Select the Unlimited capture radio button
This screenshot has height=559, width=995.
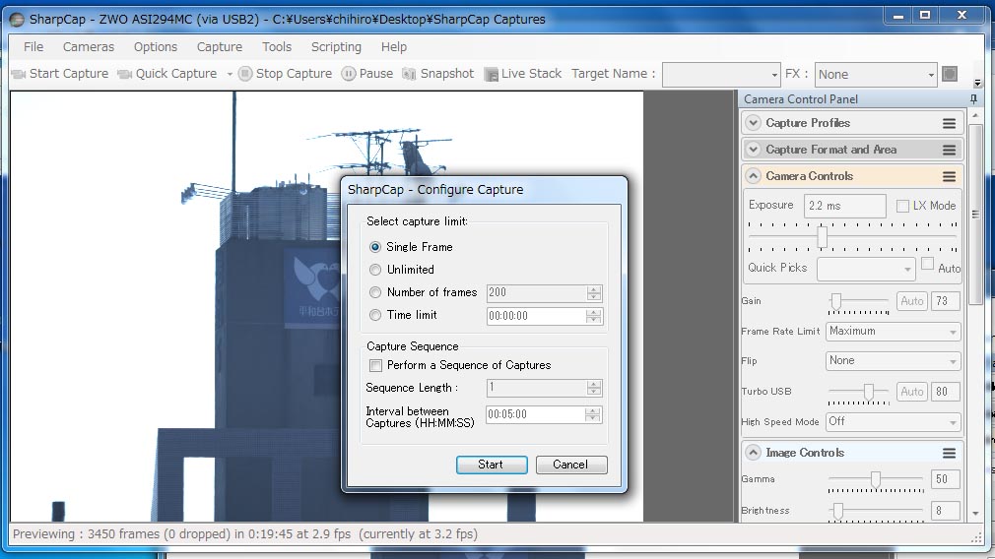coord(375,270)
